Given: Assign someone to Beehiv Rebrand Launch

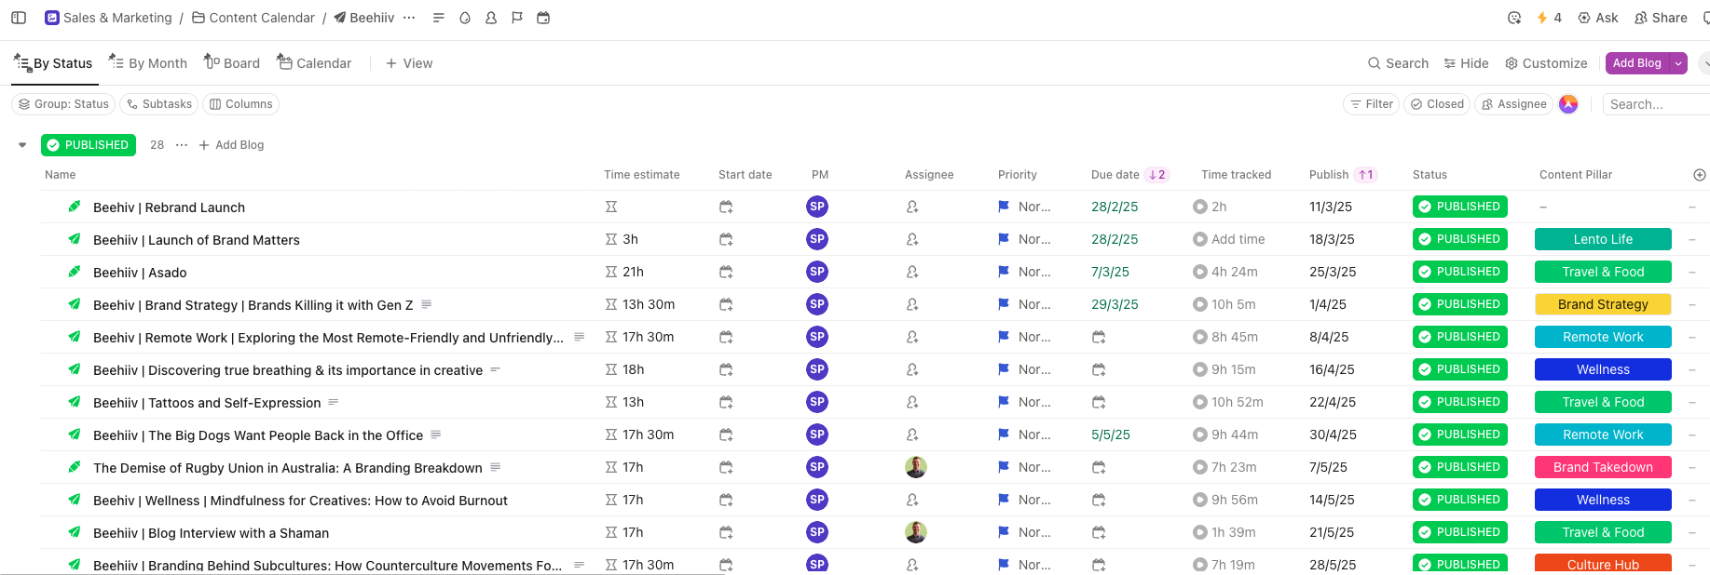Looking at the screenshot, I should click(912, 207).
